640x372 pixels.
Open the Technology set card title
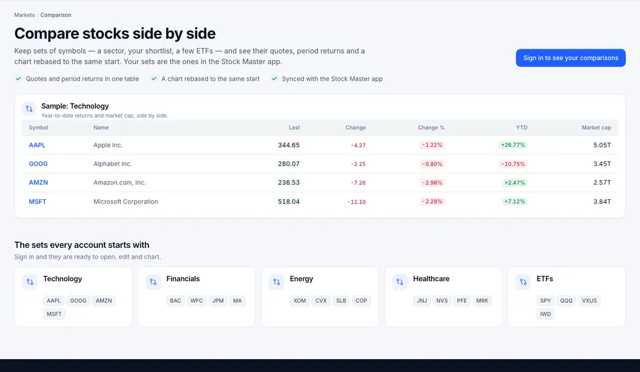pos(63,279)
